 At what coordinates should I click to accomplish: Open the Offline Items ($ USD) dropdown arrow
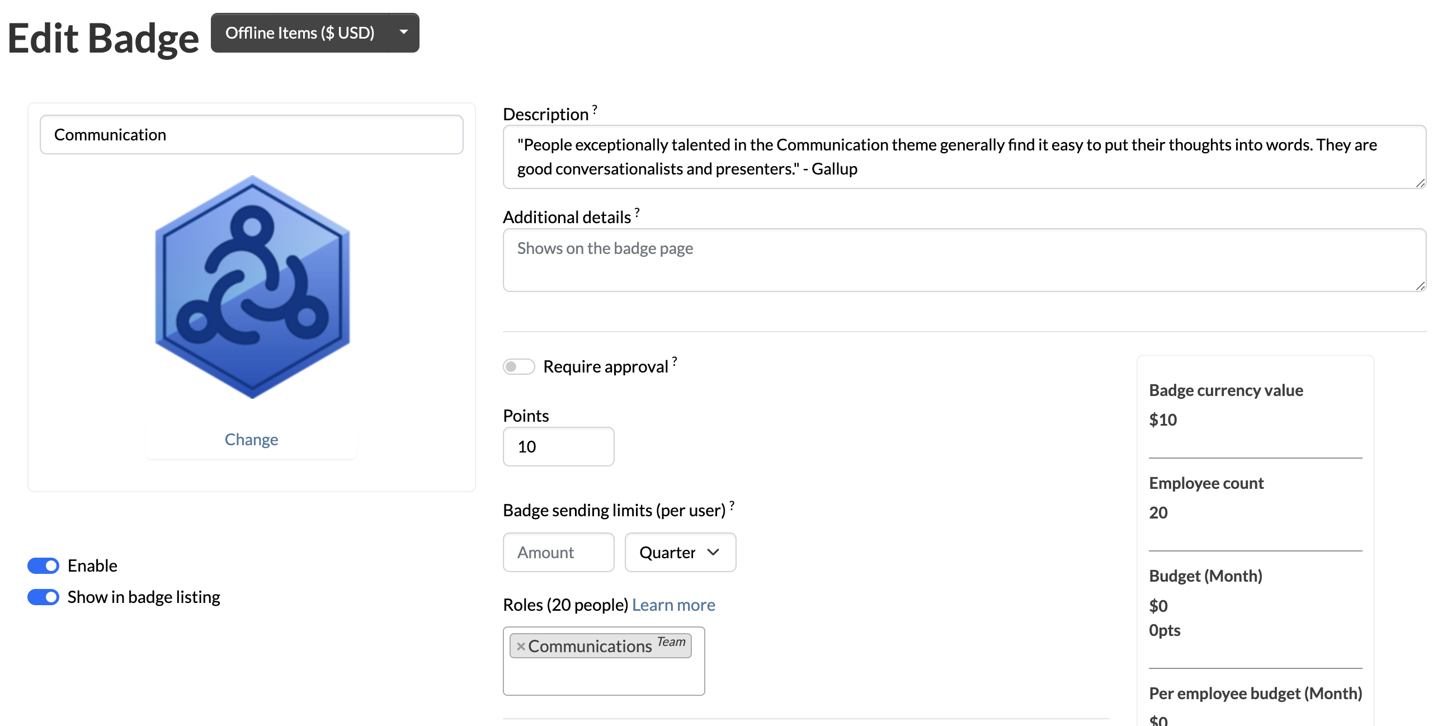click(x=404, y=32)
